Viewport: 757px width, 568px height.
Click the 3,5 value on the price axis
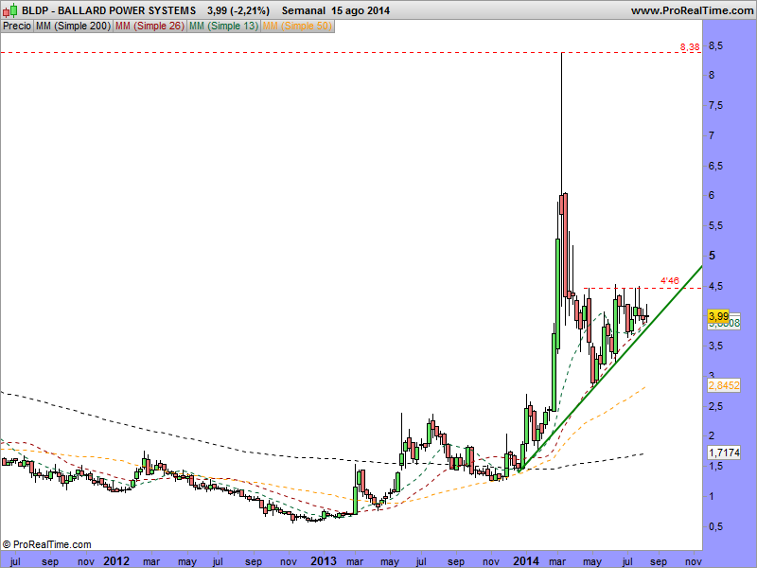[716, 346]
